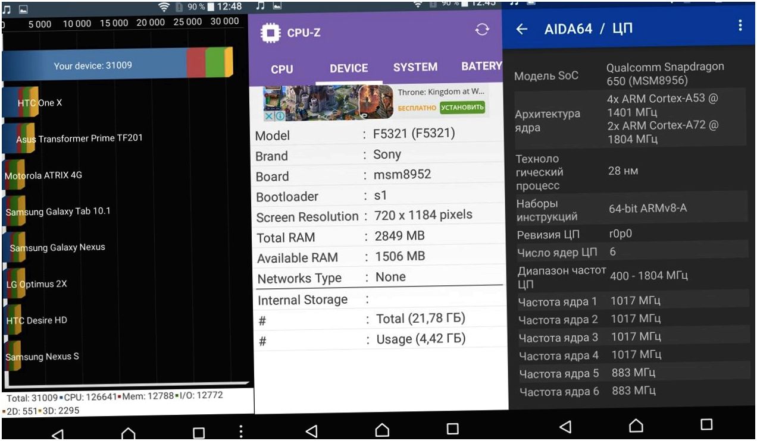The width and height of the screenshot is (757, 441).
Task: Refresh CPU-Z data with the reload icon
Action: pos(482,30)
